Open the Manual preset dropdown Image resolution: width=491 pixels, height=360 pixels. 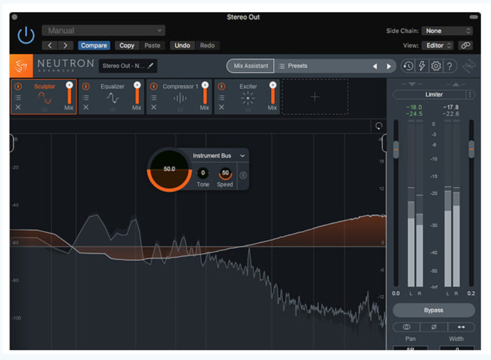pos(104,31)
